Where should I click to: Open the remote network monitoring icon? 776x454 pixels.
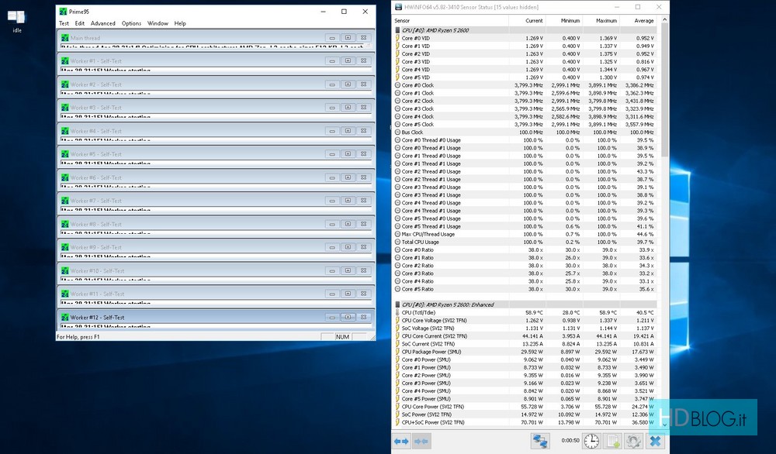click(x=540, y=441)
